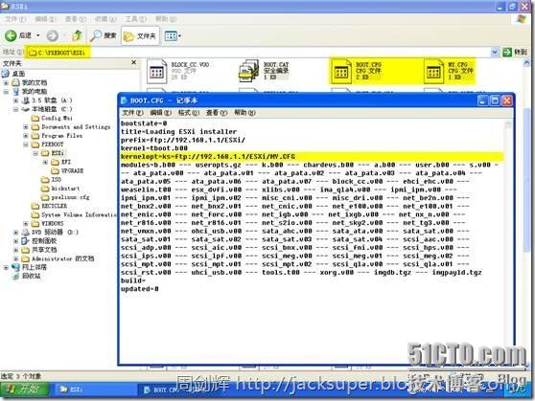
Task: Open Notepad's Edit menu
Action: [x=160, y=112]
